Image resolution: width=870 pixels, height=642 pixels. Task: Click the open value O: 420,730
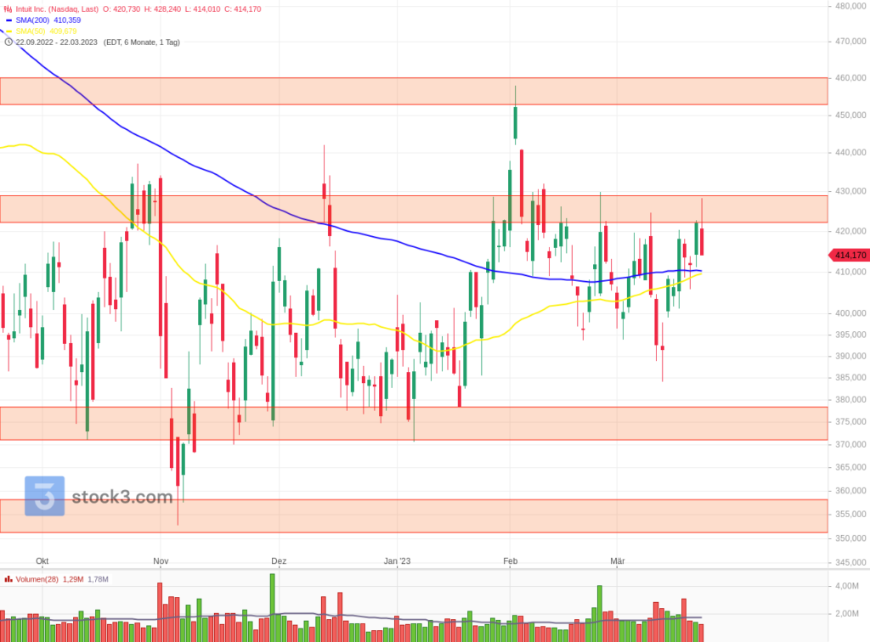[121, 8]
